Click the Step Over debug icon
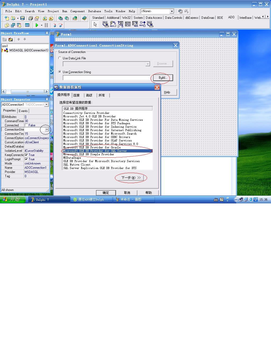The image size is (271, 338). click(x=61, y=25)
